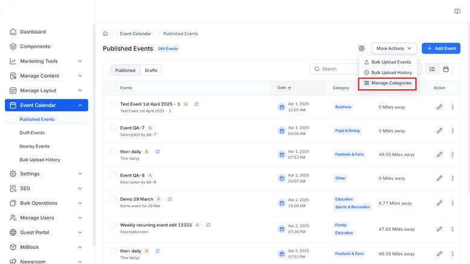Check thorr daily Apr 2 row checkbox
Screen dimensions: 470x264
113,251
